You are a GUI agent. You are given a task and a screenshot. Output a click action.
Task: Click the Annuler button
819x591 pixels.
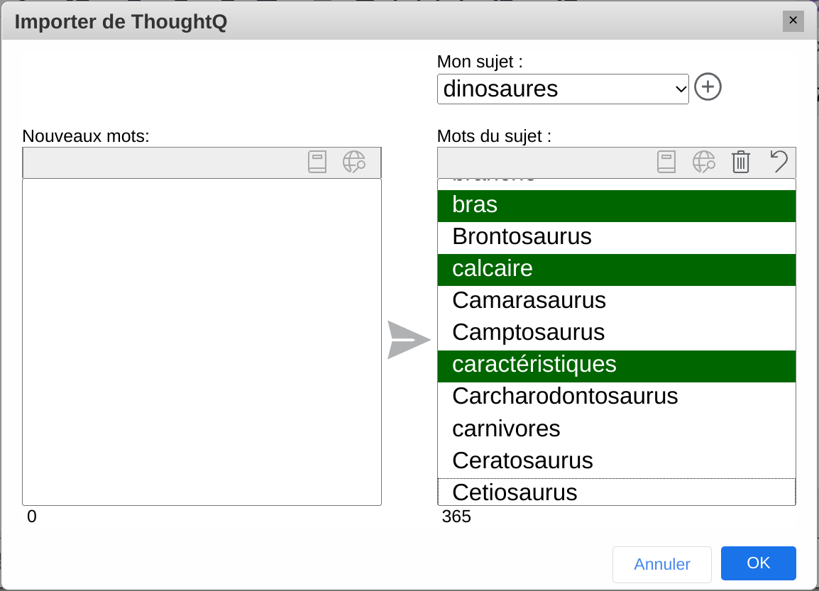click(661, 564)
